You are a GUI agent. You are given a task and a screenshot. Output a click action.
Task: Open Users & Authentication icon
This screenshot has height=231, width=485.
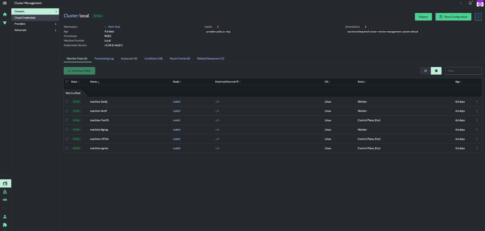point(5,217)
